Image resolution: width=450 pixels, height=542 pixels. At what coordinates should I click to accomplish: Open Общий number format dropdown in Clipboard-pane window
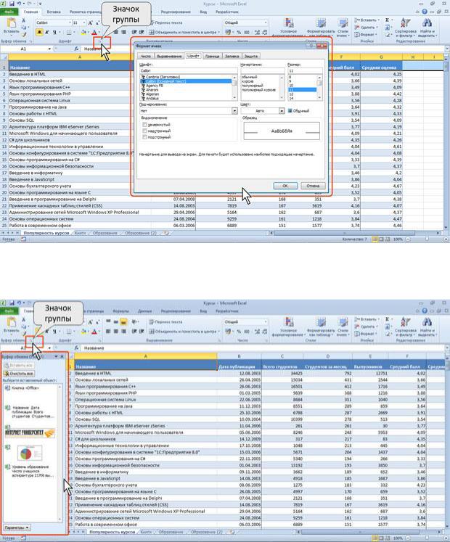click(x=266, y=322)
